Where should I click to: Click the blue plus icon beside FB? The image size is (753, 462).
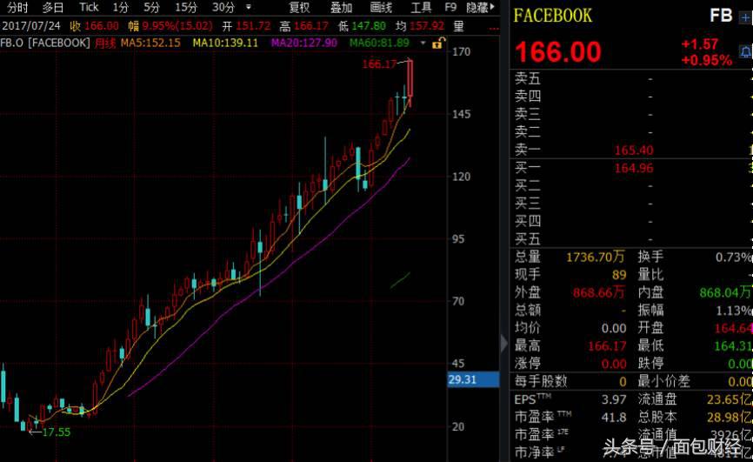click(x=746, y=17)
